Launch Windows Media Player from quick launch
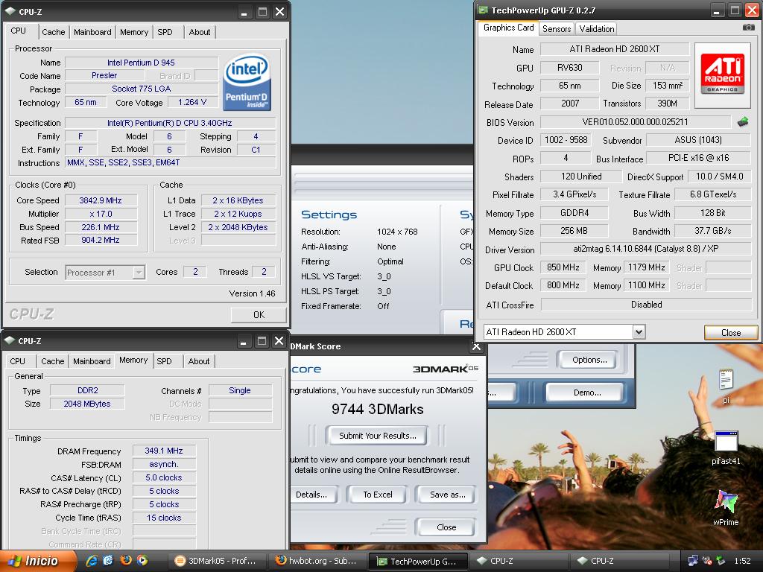763x572 pixels. [x=142, y=560]
